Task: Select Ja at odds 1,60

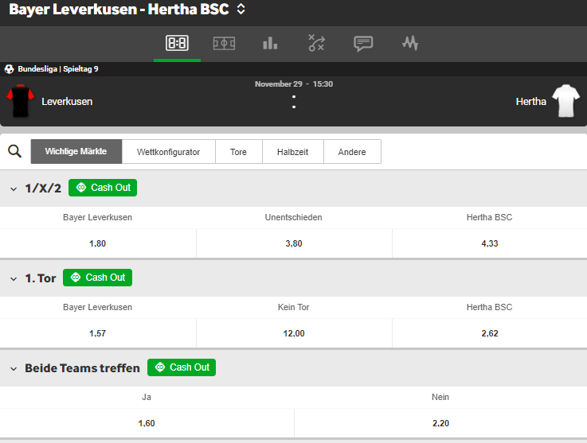Action: (147, 423)
